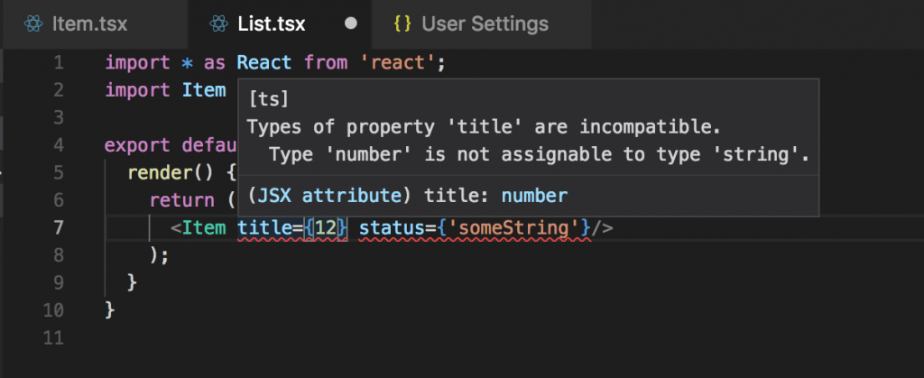Click line number 11 in the gutter
The image size is (924, 378).
[53, 337]
